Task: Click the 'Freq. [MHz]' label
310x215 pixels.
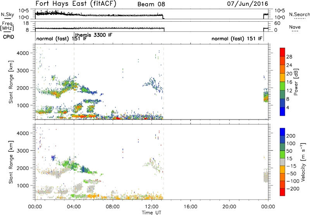Action: coord(7,26)
